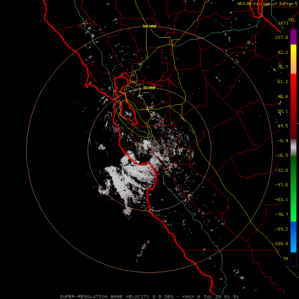Click the 107.8 legend value
This screenshot has width=299, height=299.
pos(281,37)
